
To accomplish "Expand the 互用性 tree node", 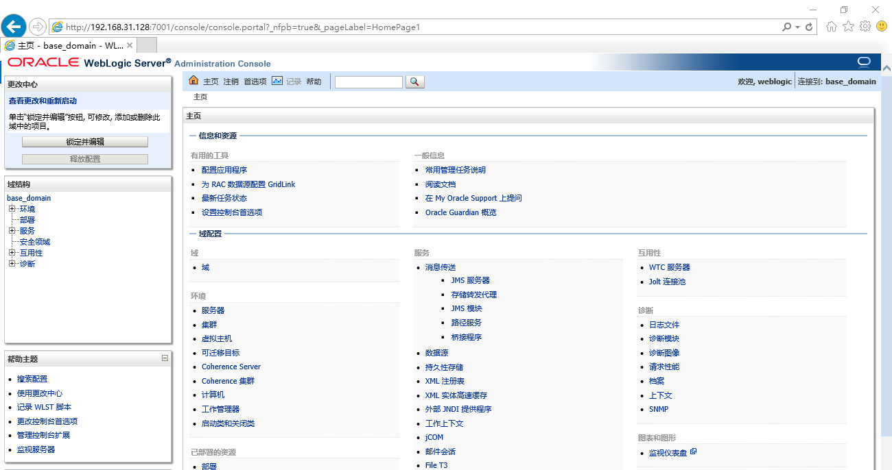I will tap(12, 253).
